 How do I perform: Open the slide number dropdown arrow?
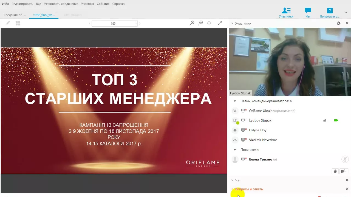[136, 24]
